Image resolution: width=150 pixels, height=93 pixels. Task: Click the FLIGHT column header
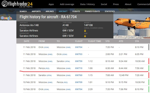pyautogui.click(x=79, y=41)
